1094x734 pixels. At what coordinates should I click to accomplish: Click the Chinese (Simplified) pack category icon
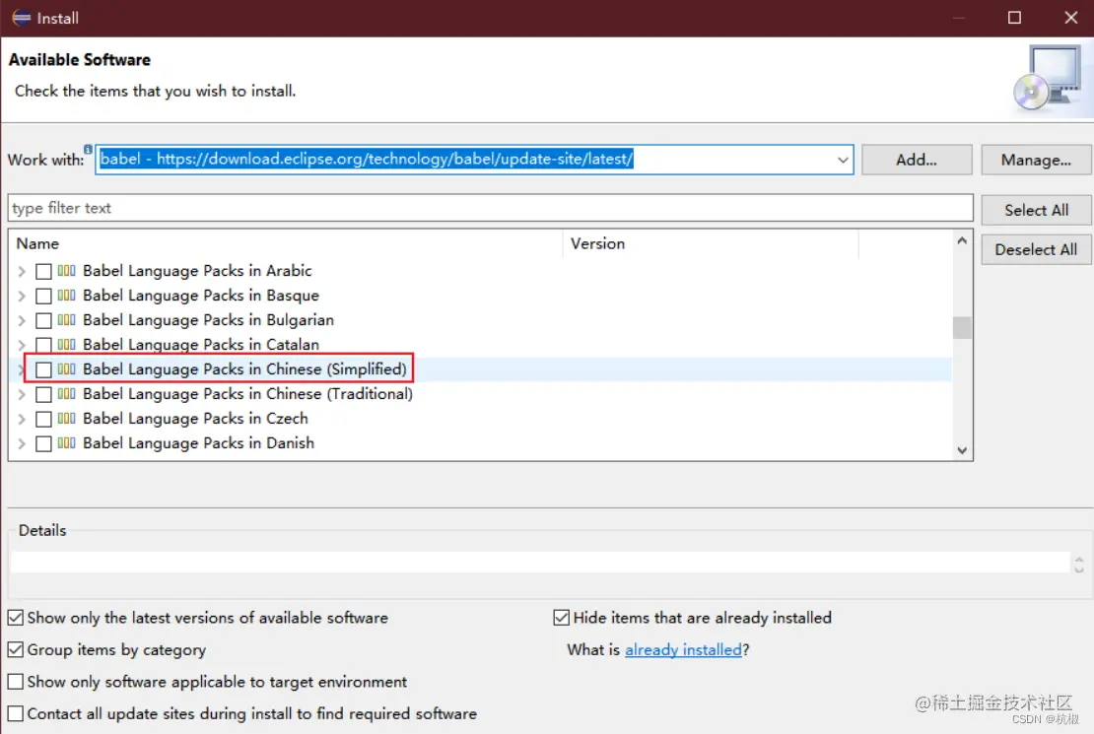coord(66,369)
